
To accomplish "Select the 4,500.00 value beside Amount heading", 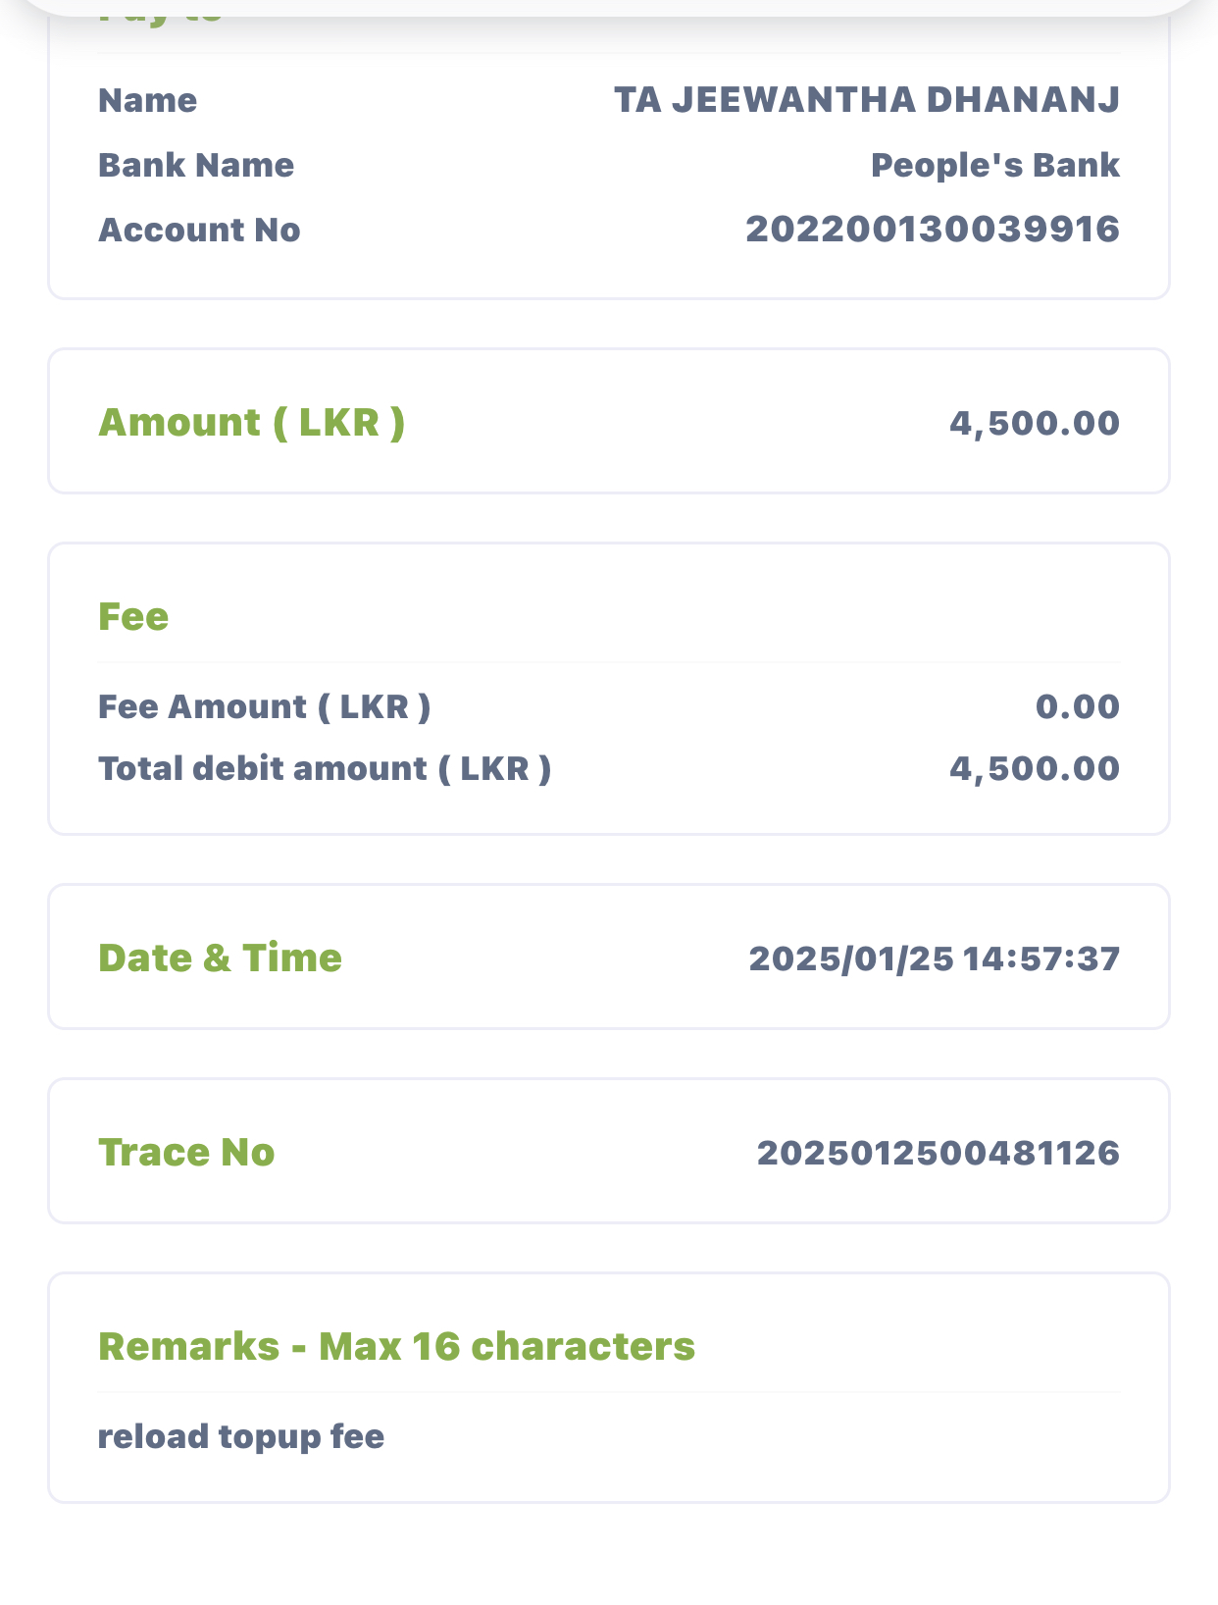I will (x=1034, y=423).
